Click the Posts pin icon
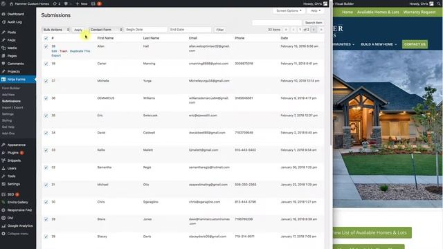This screenshot has width=443, height=249. 3,33
